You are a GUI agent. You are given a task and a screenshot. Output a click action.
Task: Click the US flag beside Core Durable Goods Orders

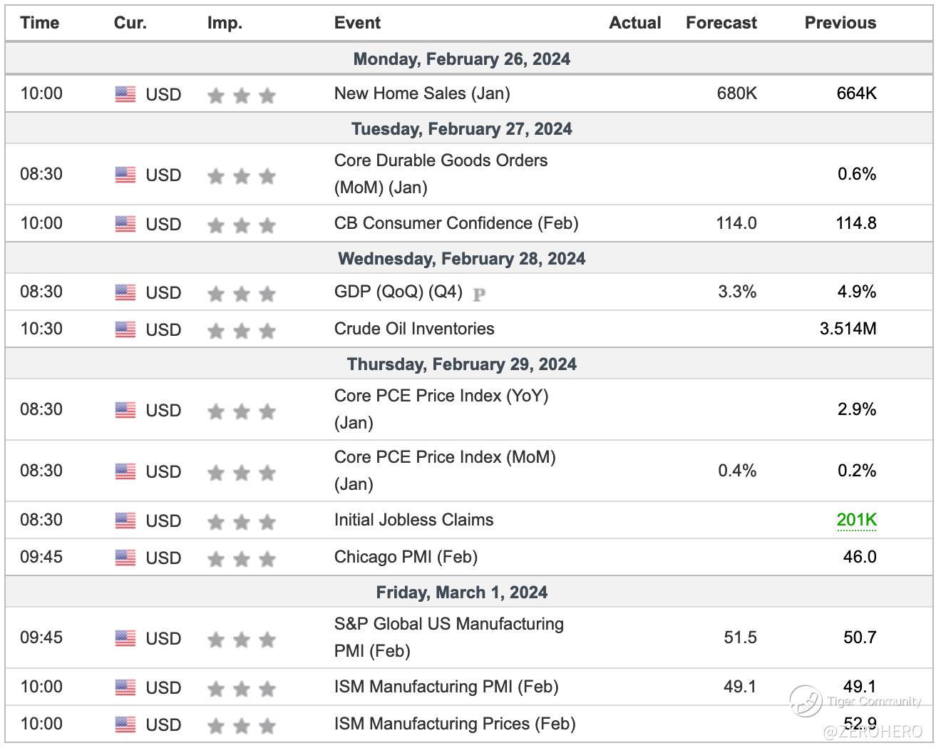click(x=125, y=175)
